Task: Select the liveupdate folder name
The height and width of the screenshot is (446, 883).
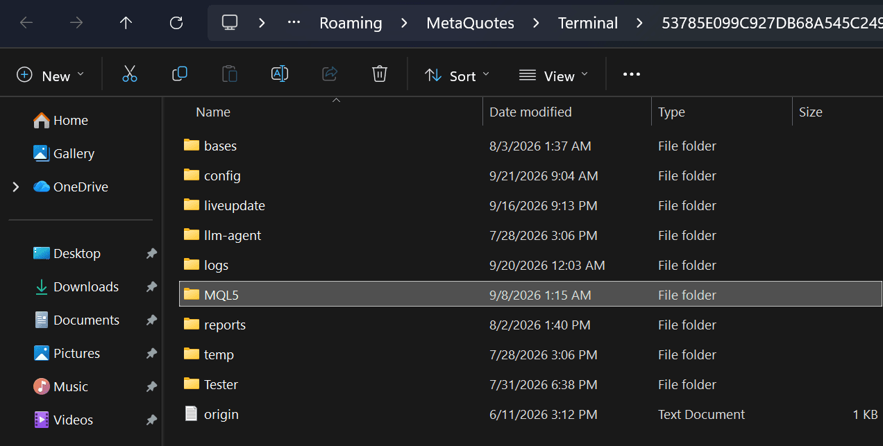Action: 235,205
